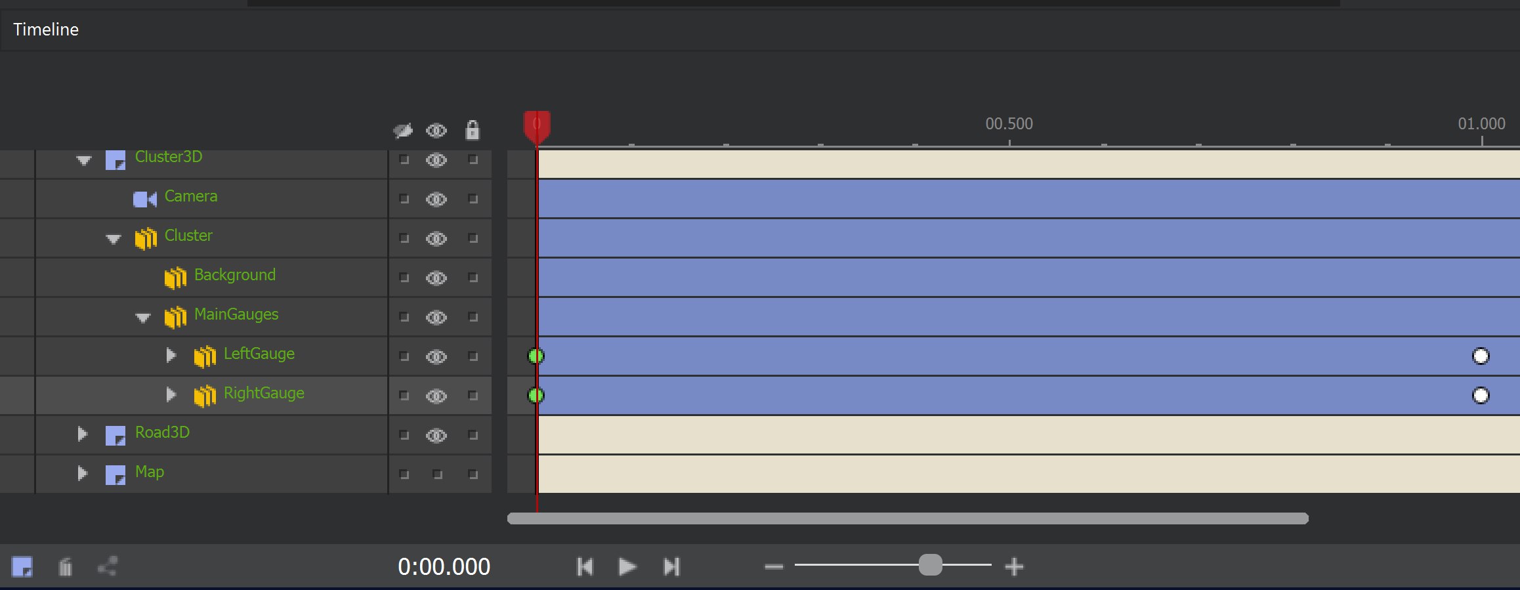Viewport: 1520px width, 590px height.
Task: Click the LeftGauge group icon
Action: coord(205,356)
